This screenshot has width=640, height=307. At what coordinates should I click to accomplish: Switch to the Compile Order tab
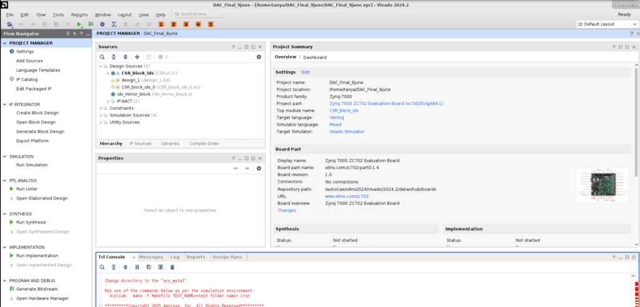click(204, 144)
